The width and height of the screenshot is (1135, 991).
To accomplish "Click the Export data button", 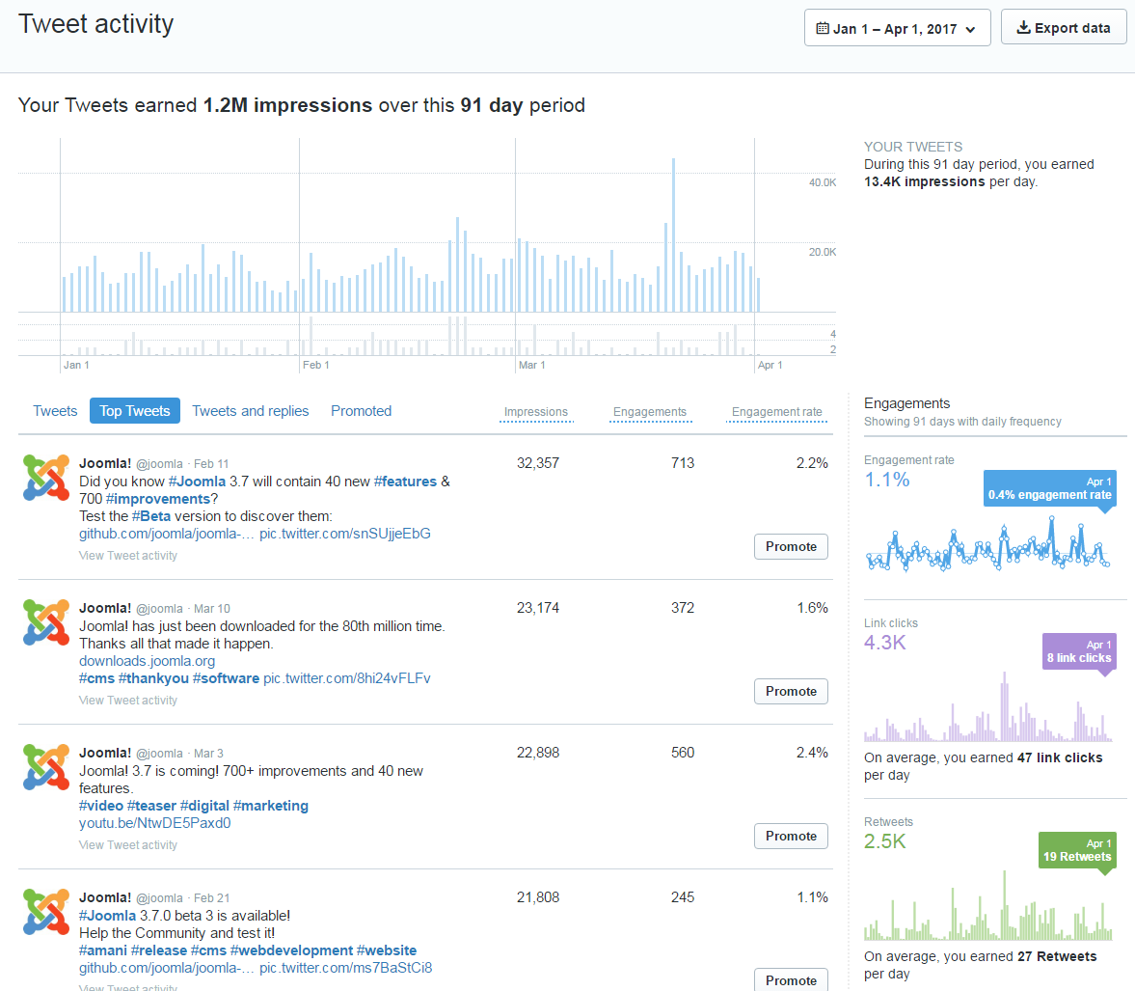I will point(1064,28).
